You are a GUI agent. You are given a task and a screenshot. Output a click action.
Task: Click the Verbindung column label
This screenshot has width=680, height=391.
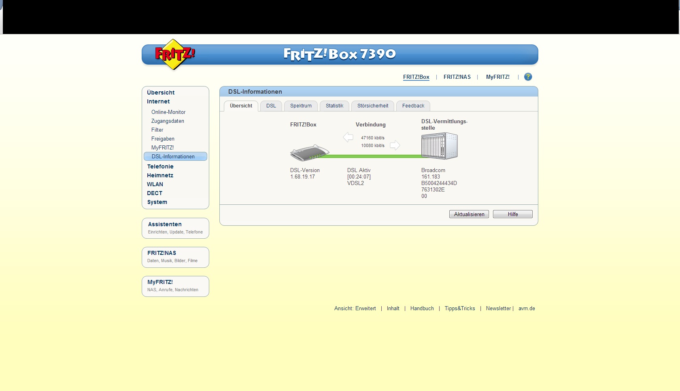click(x=371, y=125)
